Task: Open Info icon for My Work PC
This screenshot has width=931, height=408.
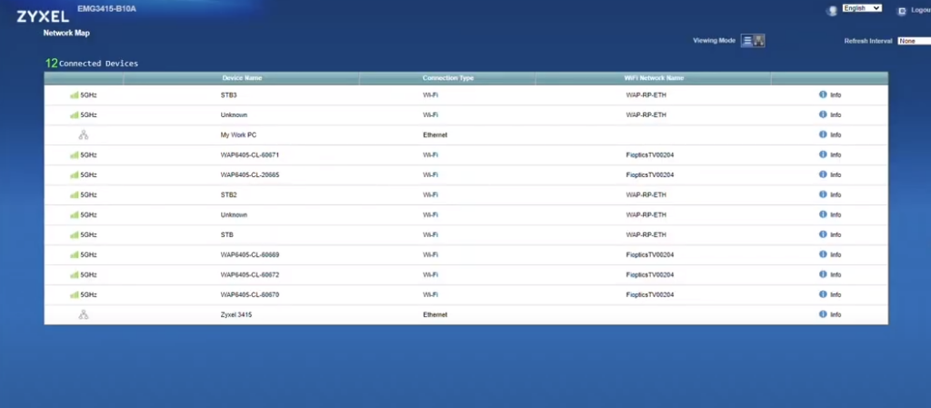Action: pos(823,134)
